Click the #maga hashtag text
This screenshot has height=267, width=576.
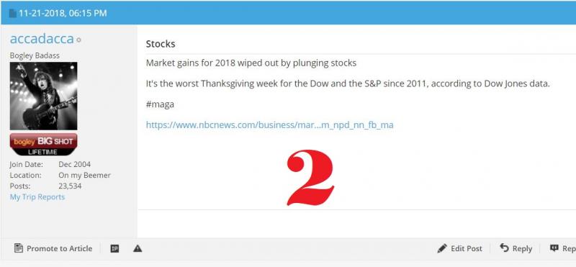[x=160, y=104]
